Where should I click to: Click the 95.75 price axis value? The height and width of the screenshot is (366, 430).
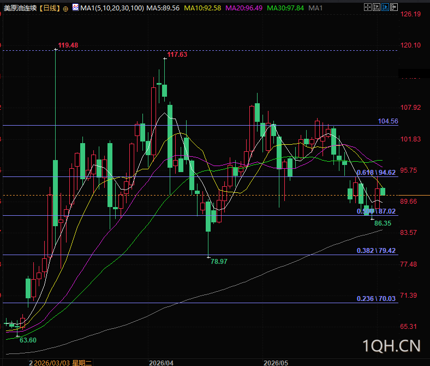408,170
